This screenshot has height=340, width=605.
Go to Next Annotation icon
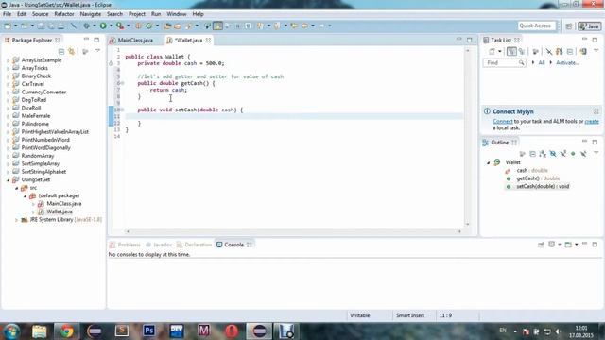[x=261, y=25]
